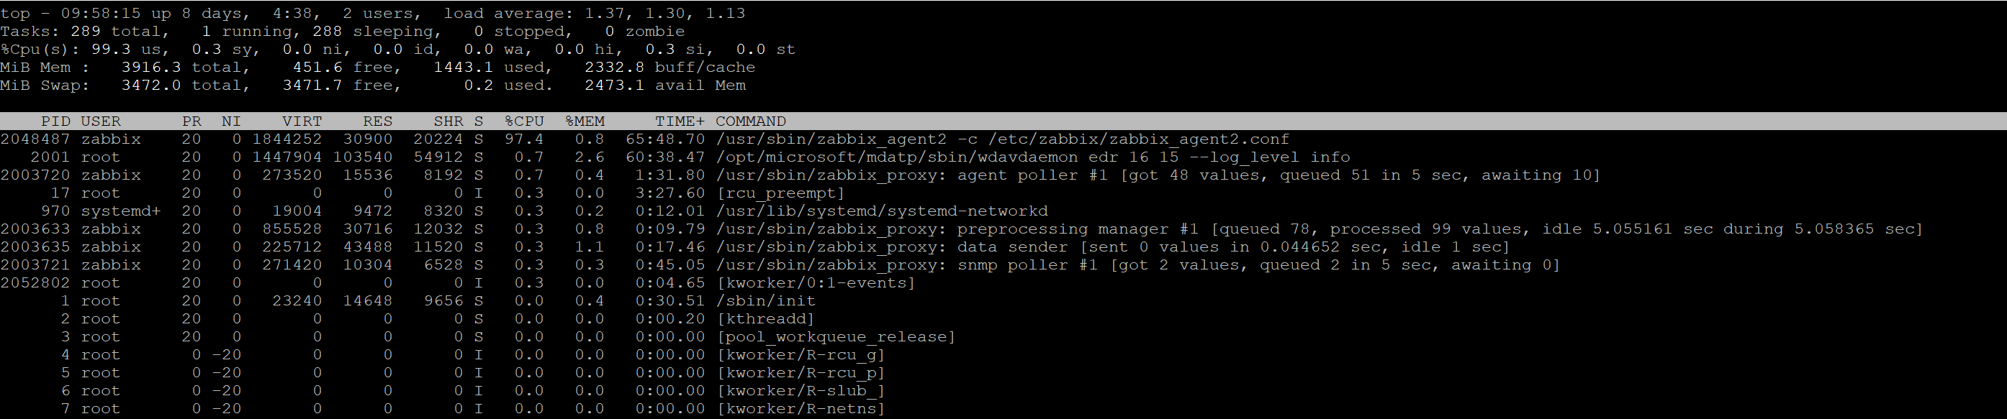The width and height of the screenshot is (2007, 419).
Task: Select the PID column header
Action: click(x=55, y=121)
